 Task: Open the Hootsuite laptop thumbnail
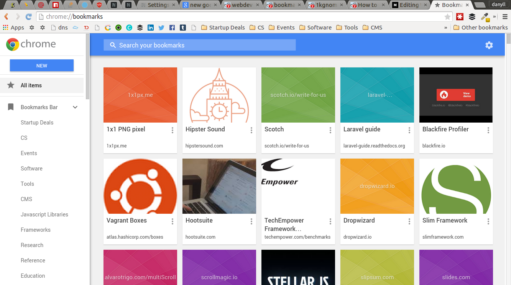click(219, 186)
